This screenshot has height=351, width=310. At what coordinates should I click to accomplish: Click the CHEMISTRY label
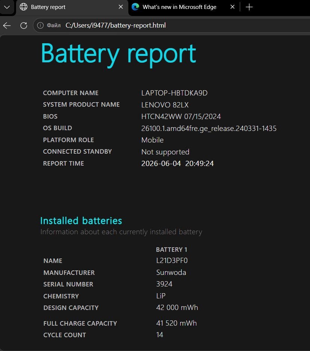(61, 296)
